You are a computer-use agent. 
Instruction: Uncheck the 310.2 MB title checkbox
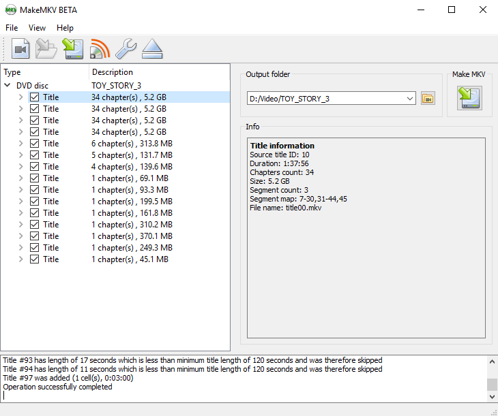[34, 225]
